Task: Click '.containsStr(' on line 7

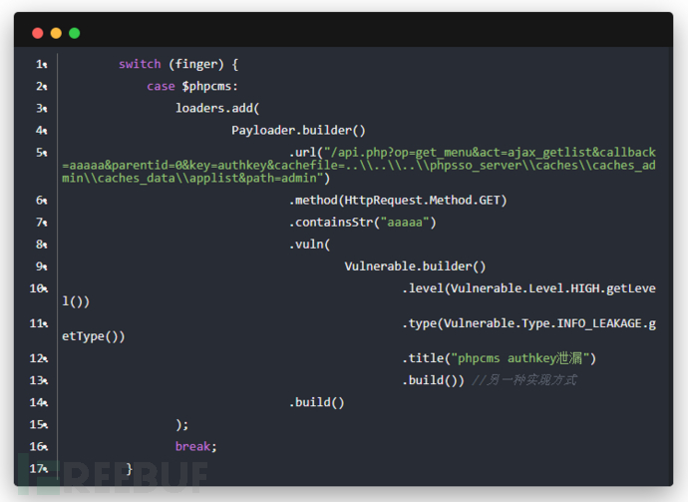Action: point(334,223)
